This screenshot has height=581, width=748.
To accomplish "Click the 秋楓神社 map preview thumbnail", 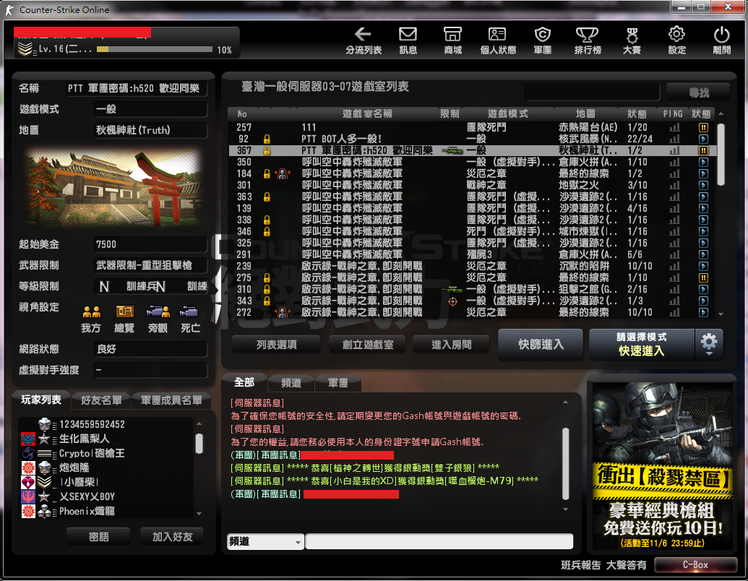I will 113,187.
